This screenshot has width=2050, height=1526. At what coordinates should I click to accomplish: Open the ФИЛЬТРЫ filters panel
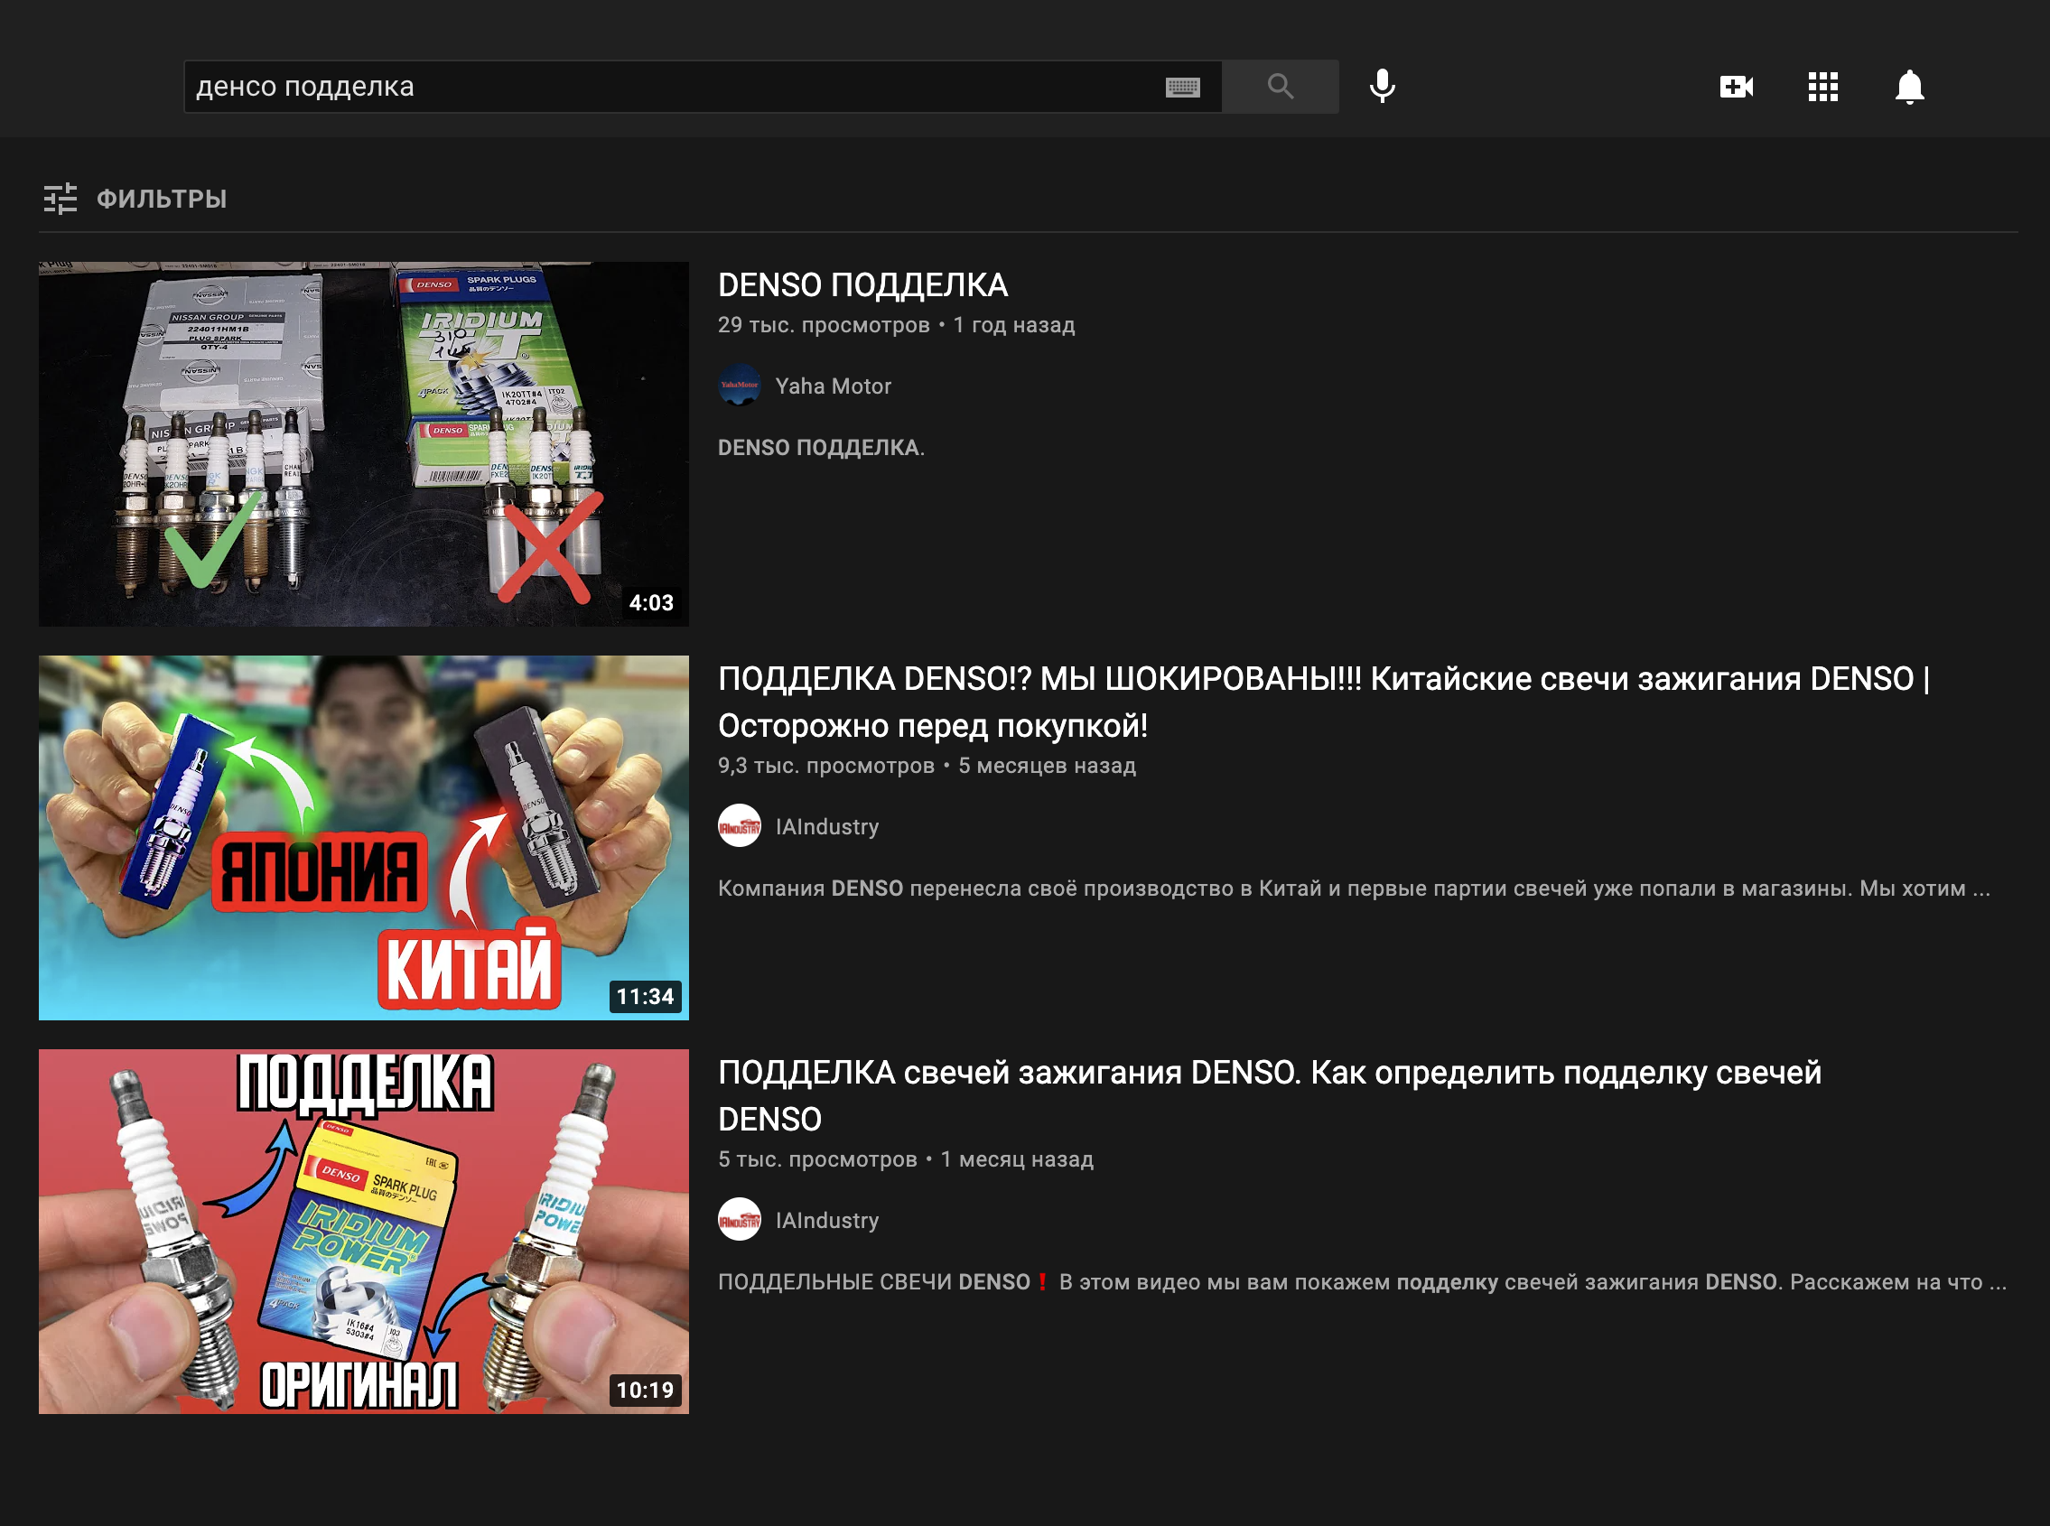tap(135, 199)
